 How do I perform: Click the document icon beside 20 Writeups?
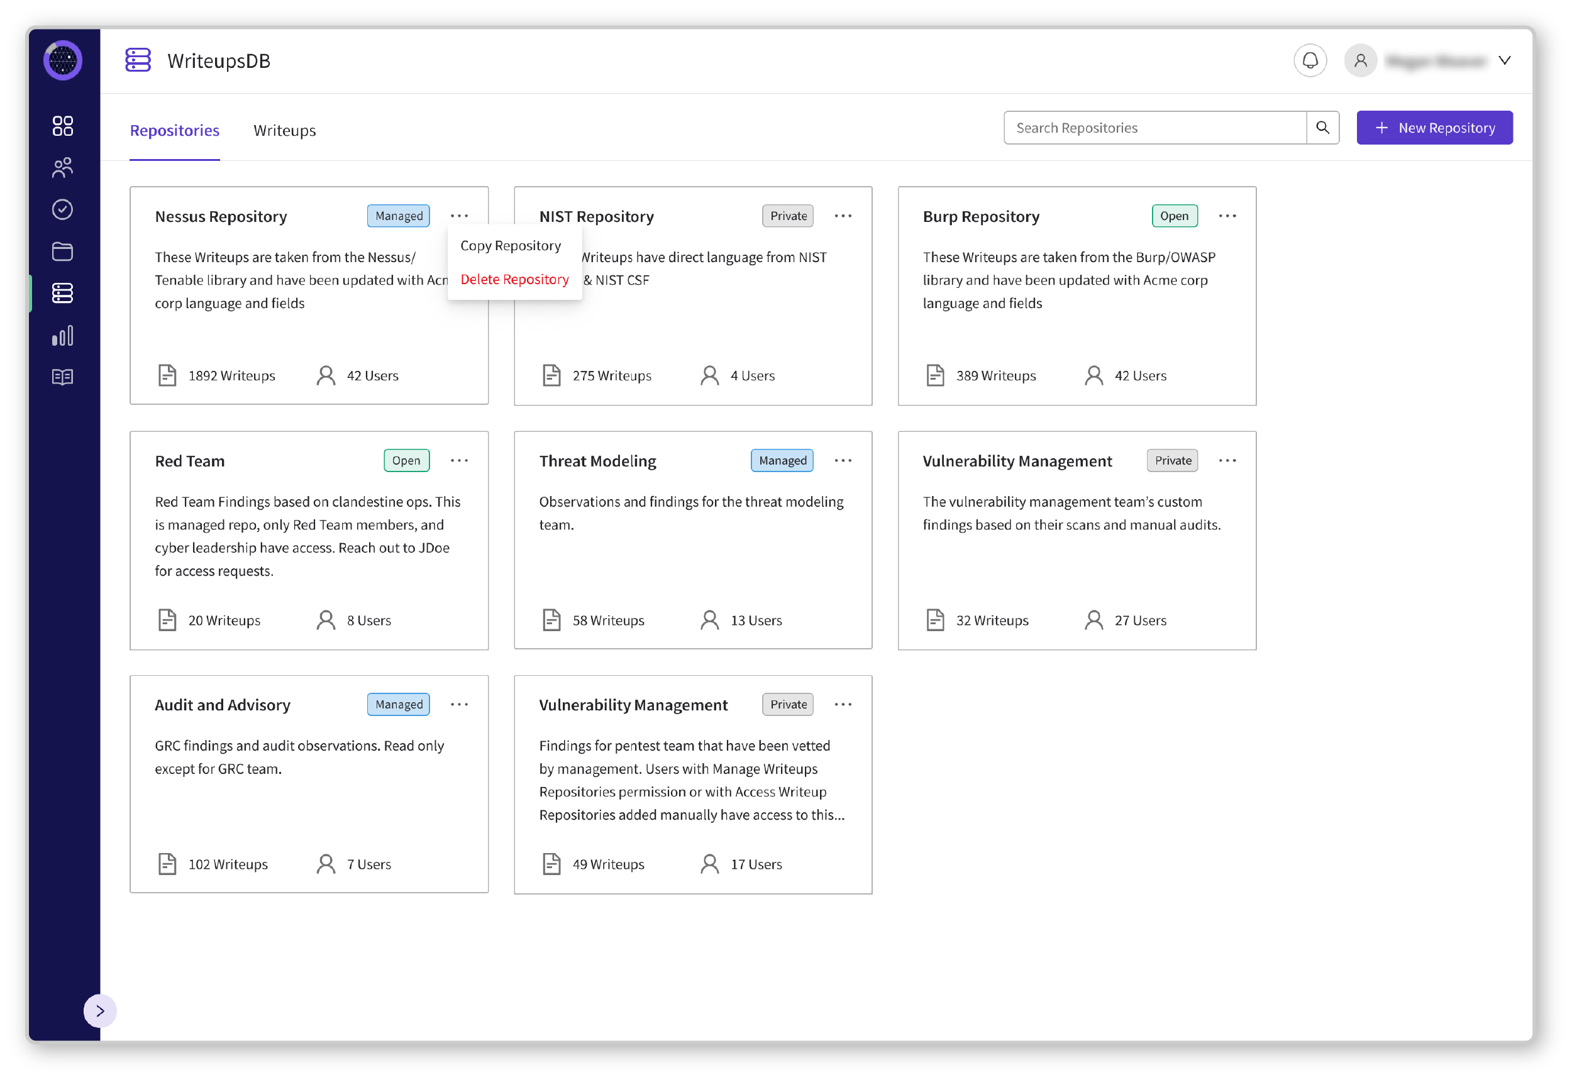pyautogui.click(x=167, y=620)
